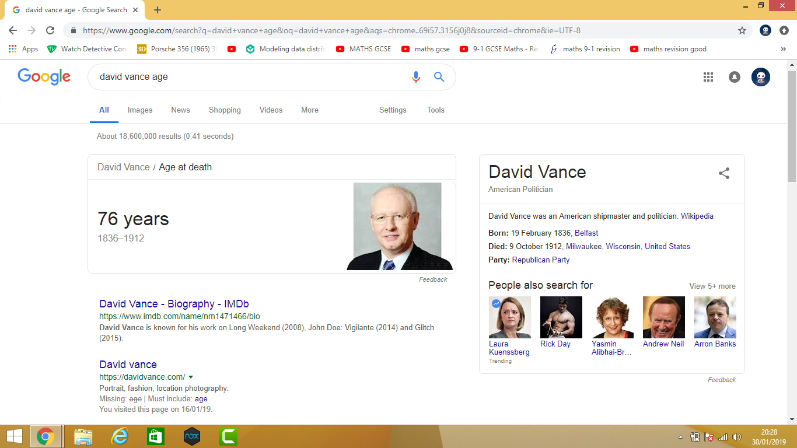The height and width of the screenshot is (448, 797).
Task: Open the Wikipedia link in knowledge panel
Action: [x=697, y=216]
